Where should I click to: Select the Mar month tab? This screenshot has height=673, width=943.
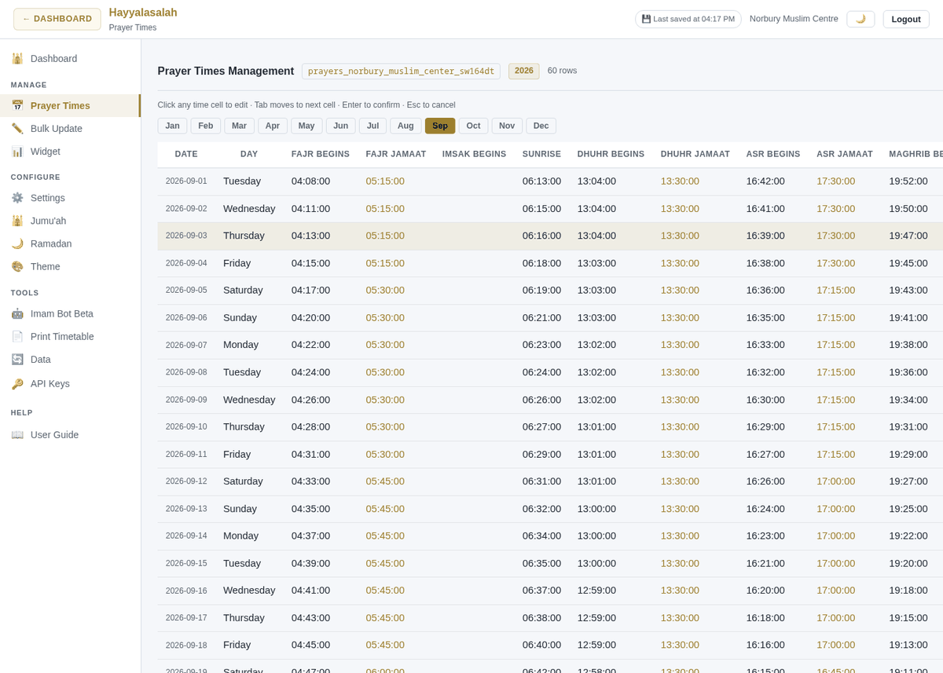coord(239,126)
